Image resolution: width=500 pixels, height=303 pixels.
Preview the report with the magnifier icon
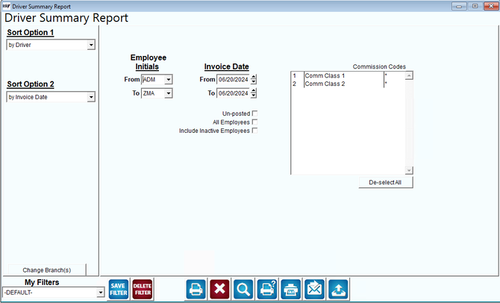[243, 290]
